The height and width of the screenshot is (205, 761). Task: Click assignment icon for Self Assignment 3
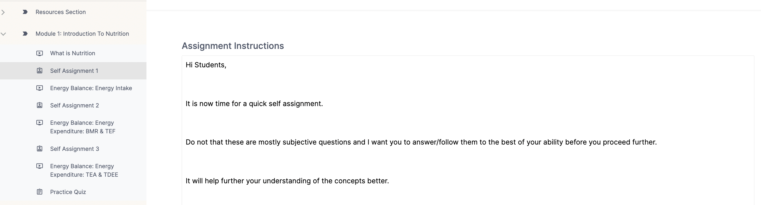[40, 149]
